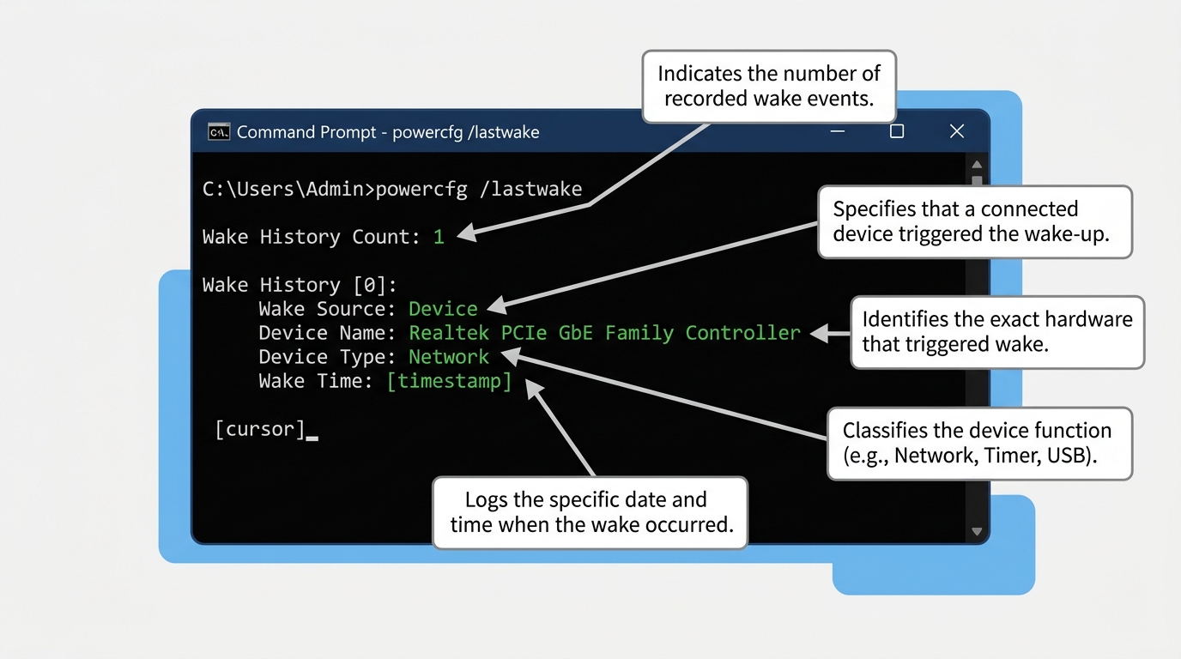Click the green 'Device' value
Screen dimensions: 1181x659
click(443, 309)
